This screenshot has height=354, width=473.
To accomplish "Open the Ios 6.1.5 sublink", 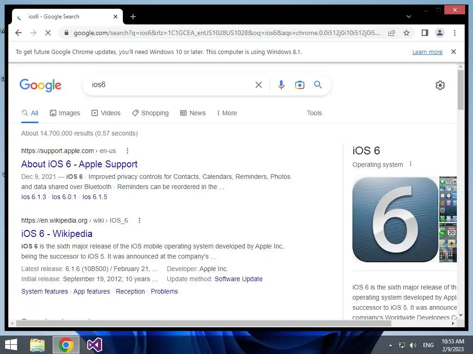I will click(95, 197).
